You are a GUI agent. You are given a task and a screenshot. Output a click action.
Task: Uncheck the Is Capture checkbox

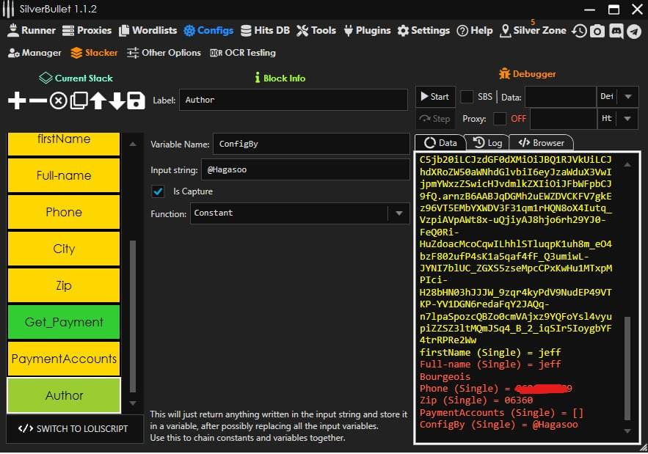(157, 191)
